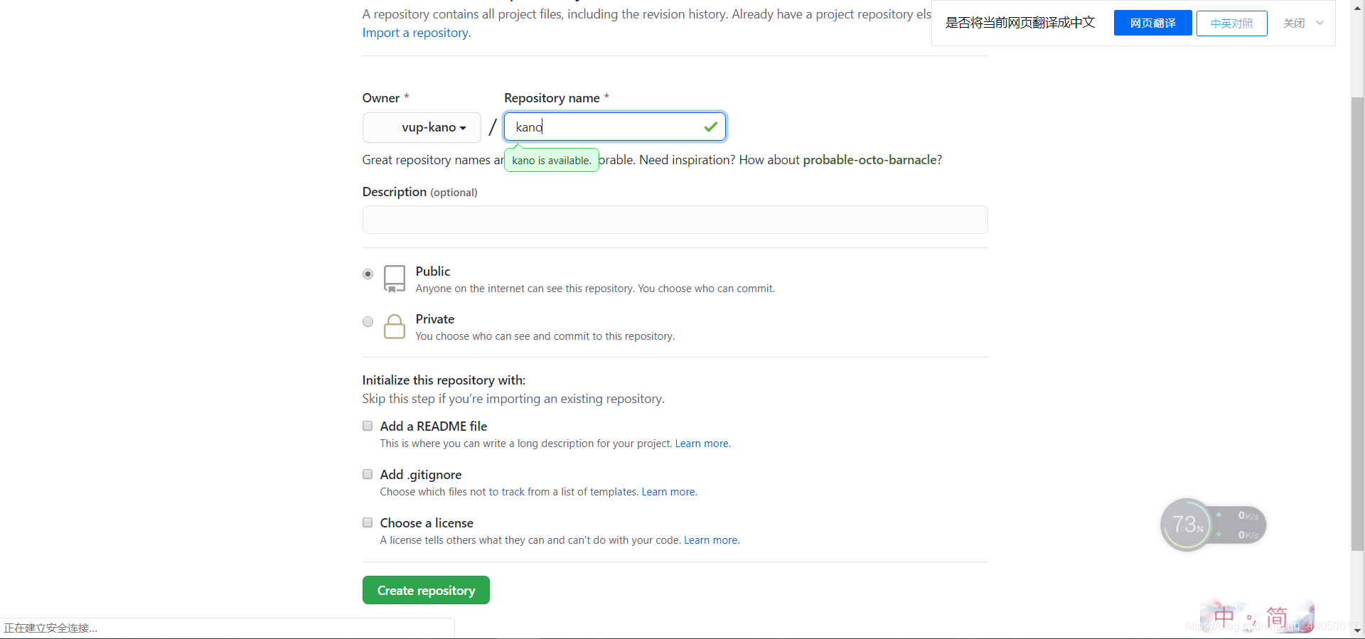Open the Import a repository link
This screenshot has height=639, width=1365.
[415, 33]
